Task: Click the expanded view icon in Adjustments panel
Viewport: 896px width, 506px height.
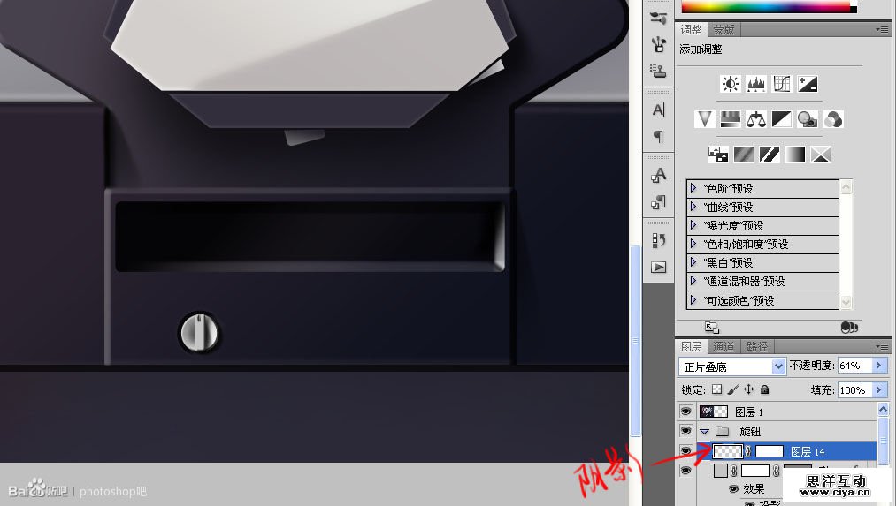Action: (x=711, y=327)
